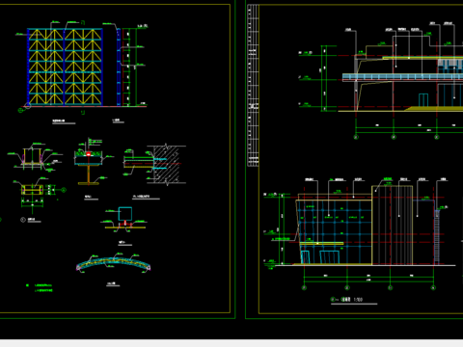Select the light-blue railing band in the upper elevation

pos(402,77)
